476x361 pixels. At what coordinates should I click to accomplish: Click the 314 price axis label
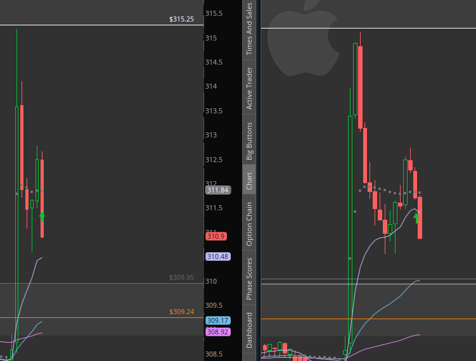211,87
